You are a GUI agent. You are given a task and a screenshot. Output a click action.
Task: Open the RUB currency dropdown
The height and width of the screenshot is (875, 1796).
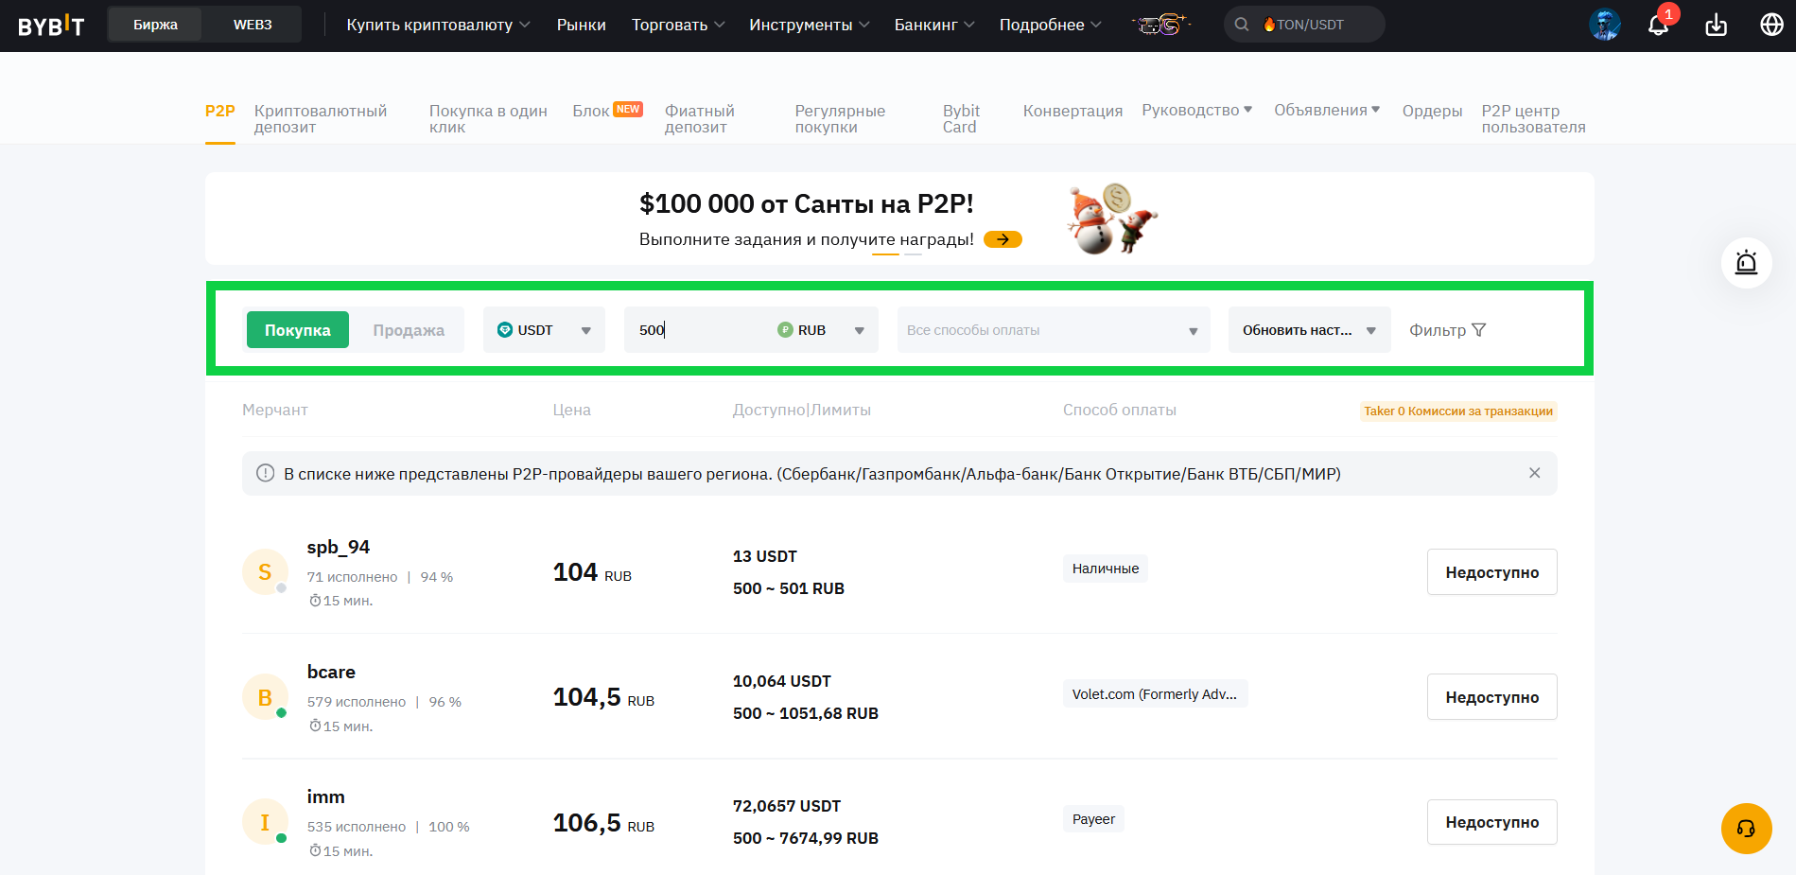point(821,330)
